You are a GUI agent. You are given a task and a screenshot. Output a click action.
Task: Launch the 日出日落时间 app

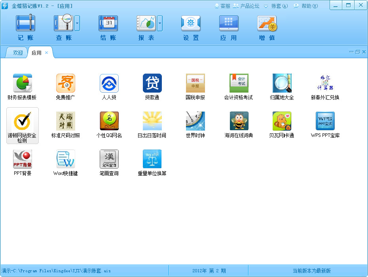pyautogui.click(x=152, y=125)
